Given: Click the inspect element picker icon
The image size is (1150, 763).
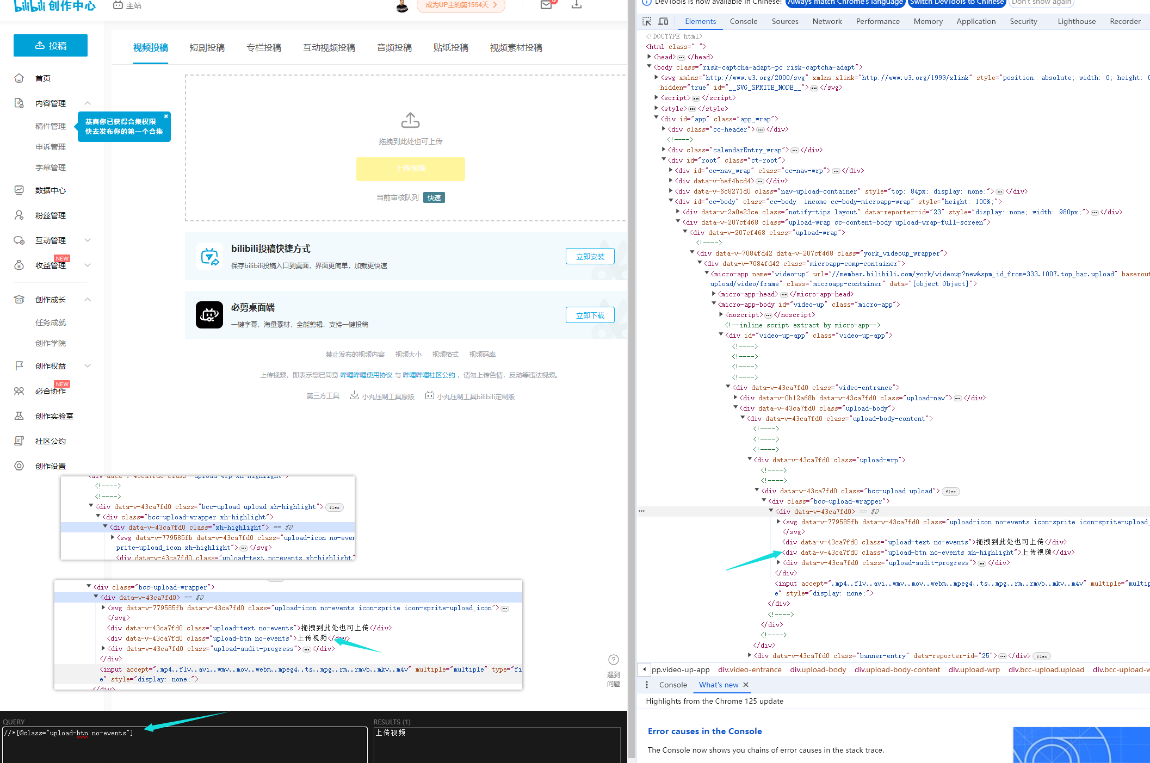Looking at the screenshot, I should (646, 21).
